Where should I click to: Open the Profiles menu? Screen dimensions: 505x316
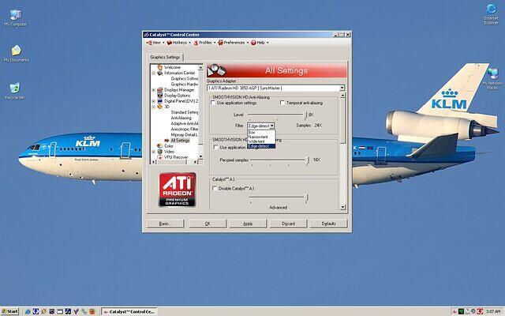pyautogui.click(x=204, y=43)
